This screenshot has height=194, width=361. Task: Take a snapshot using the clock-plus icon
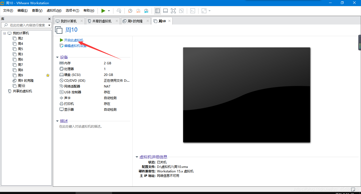pos(130,11)
